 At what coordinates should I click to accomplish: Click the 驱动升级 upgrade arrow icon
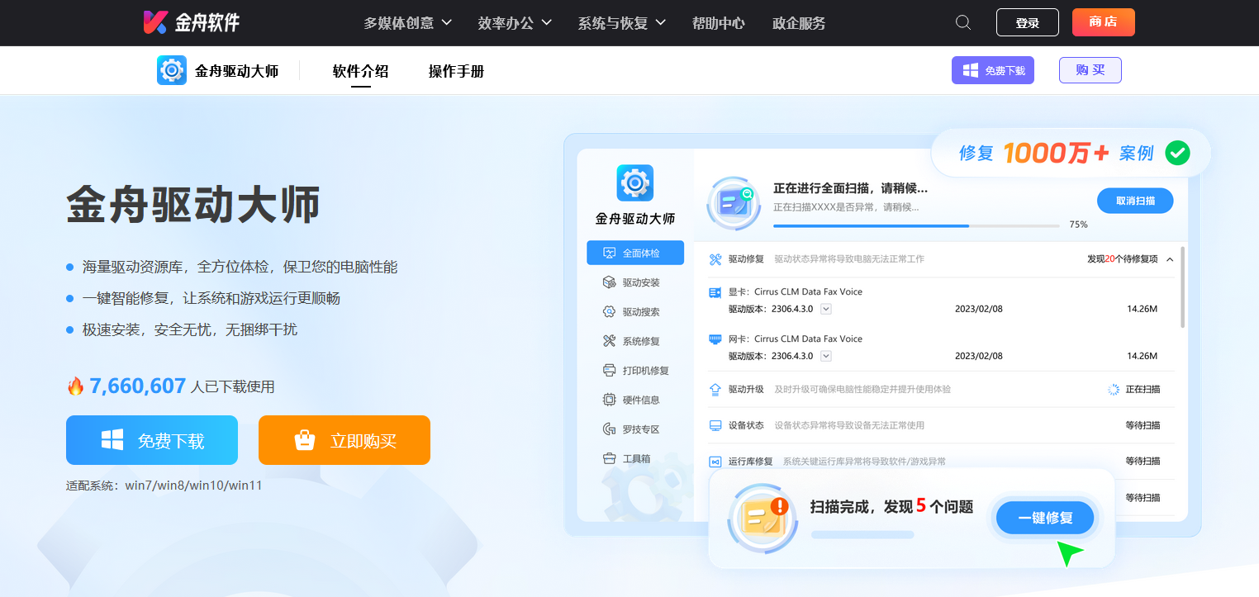pos(715,389)
